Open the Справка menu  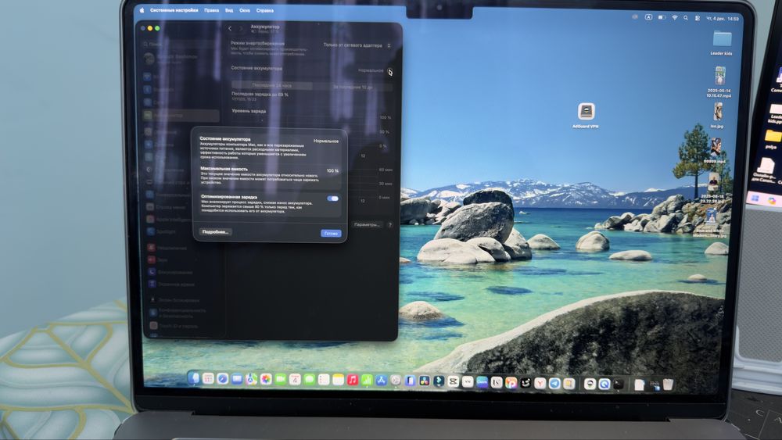(x=265, y=10)
